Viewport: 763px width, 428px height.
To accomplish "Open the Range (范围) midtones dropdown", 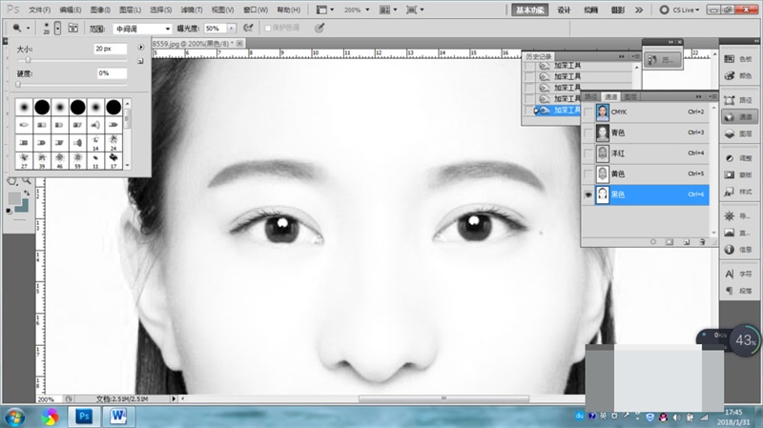I will (143, 29).
